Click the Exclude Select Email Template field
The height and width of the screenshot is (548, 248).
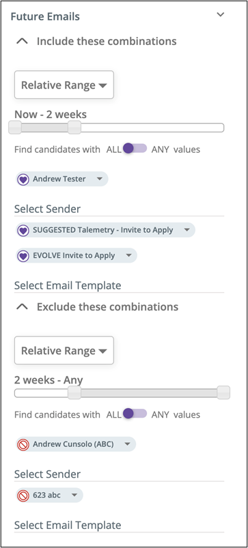[x=119, y=525]
